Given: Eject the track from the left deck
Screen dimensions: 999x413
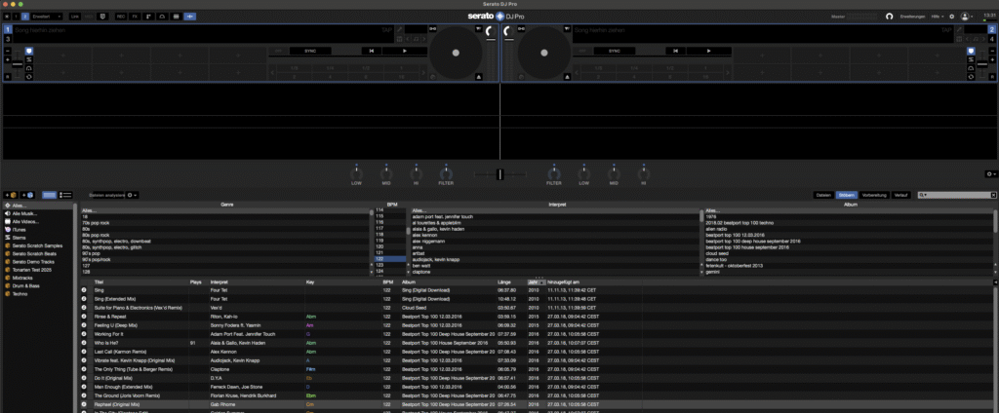Looking at the screenshot, I should [477, 75].
